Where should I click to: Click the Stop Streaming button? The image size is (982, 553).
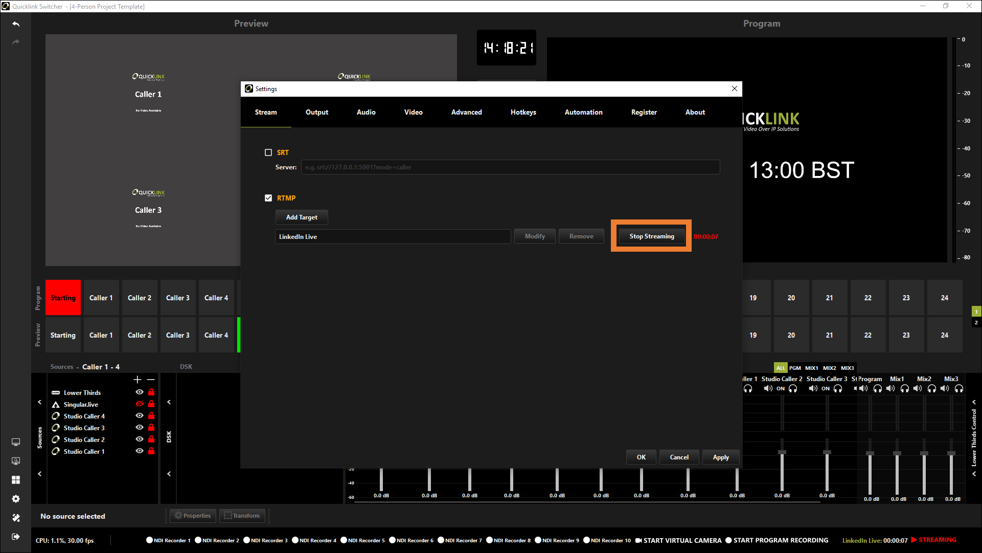(x=651, y=236)
